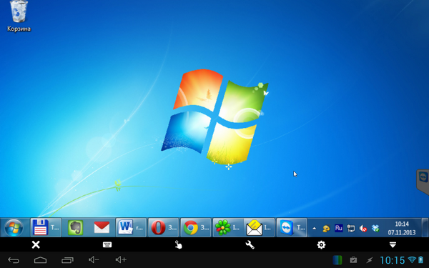Tap the Android Wi-Fi status icon
429x268 pixels.
pos(412,259)
